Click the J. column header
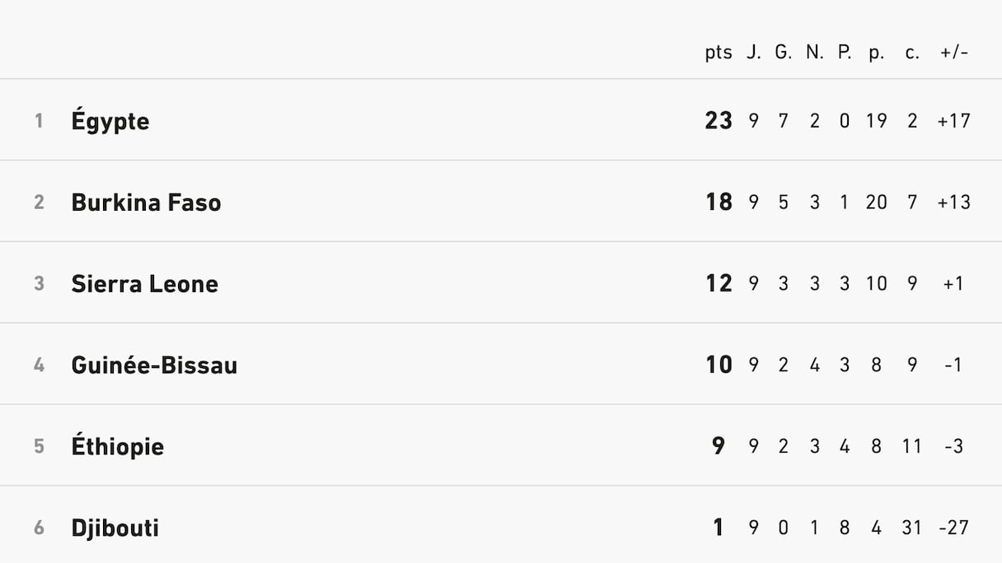The width and height of the screenshot is (1002, 563). click(x=754, y=53)
